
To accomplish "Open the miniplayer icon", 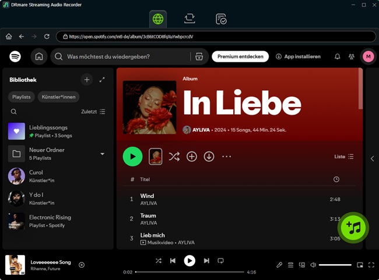I will (360, 265).
